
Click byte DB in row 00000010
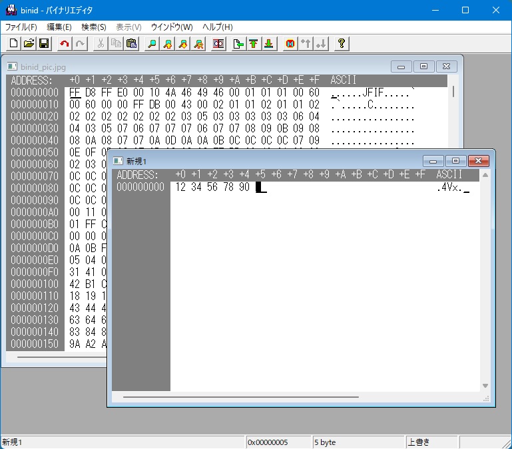point(154,104)
